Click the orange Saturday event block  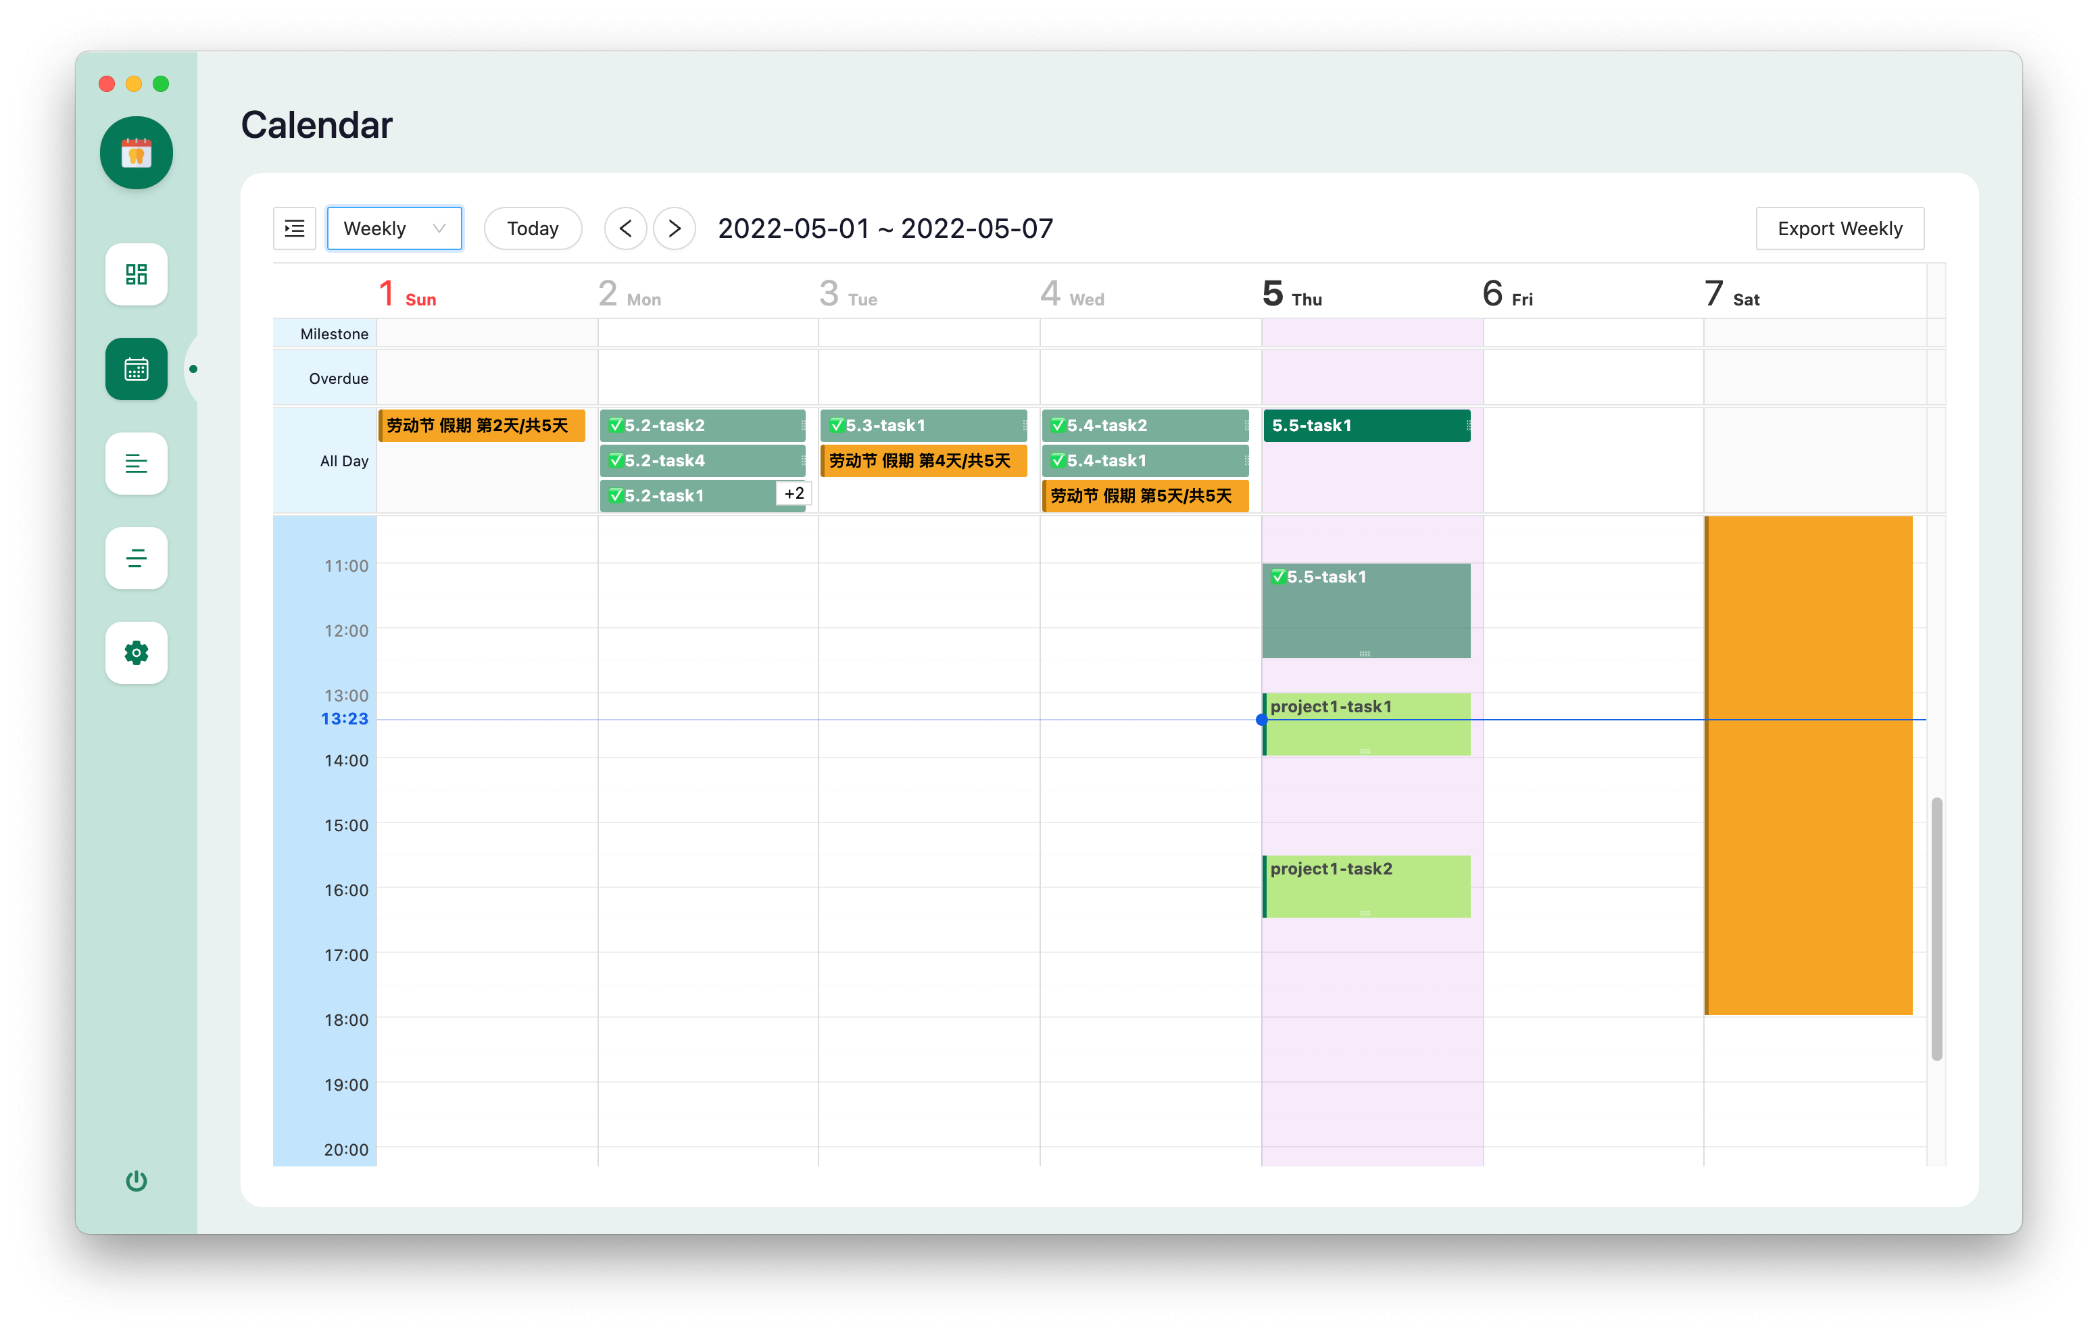click(1808, 765)
